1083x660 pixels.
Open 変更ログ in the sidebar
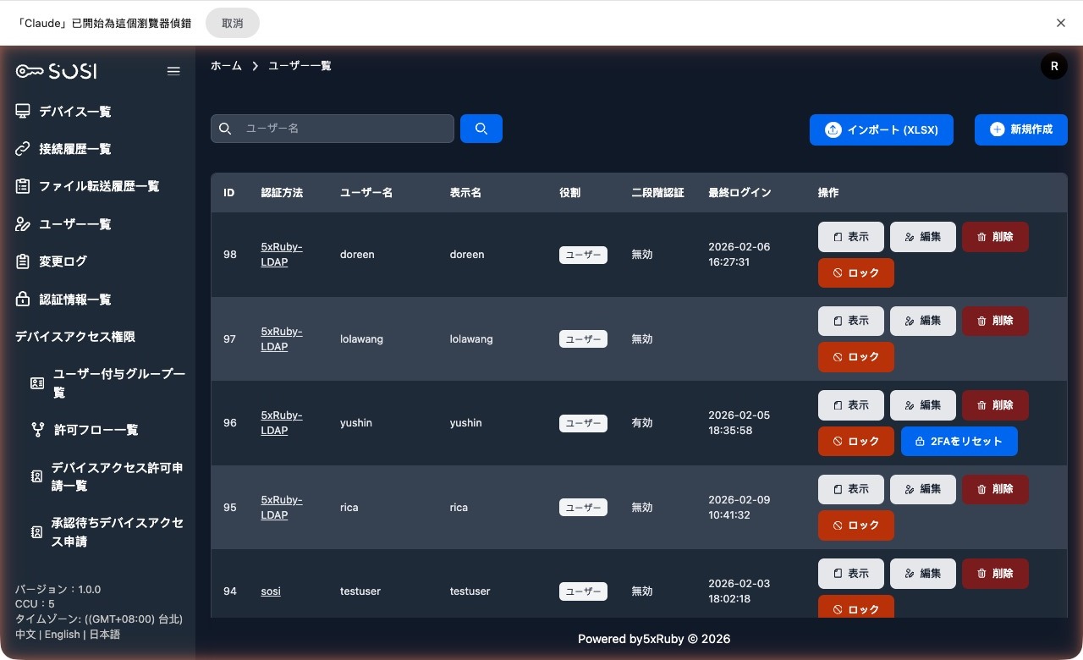click(x=63, y=261)
